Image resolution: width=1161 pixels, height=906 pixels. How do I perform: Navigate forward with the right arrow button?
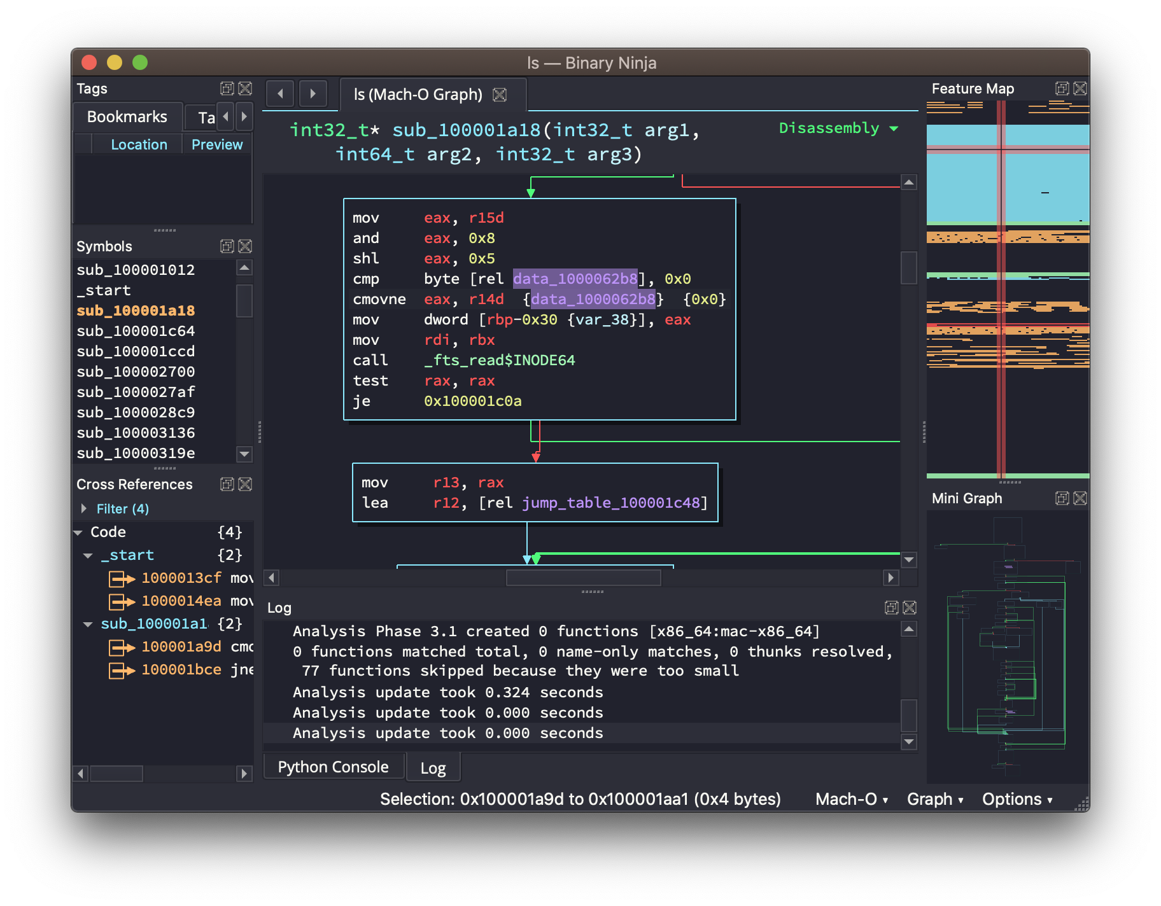pos(313,94)
